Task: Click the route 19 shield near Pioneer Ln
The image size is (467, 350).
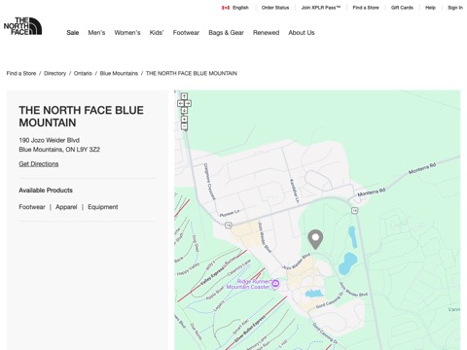Action: tap(229, 226)
